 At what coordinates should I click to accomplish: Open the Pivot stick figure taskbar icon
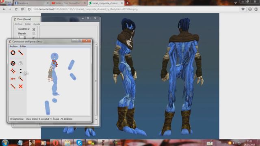103,143
